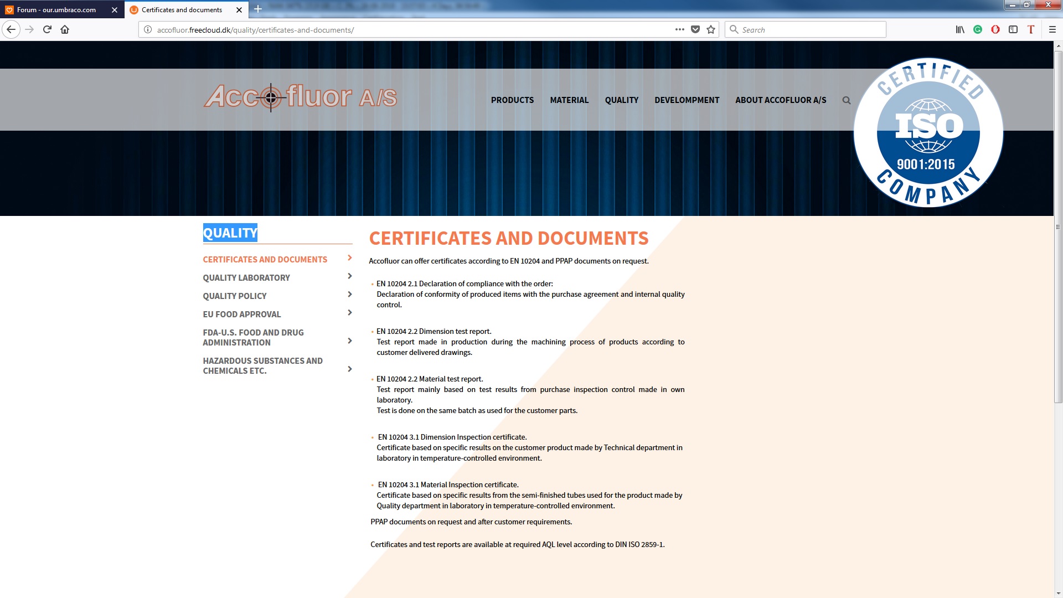
Task: Open EU Food Approval sidebar link
Action: [x=242, y=314]
